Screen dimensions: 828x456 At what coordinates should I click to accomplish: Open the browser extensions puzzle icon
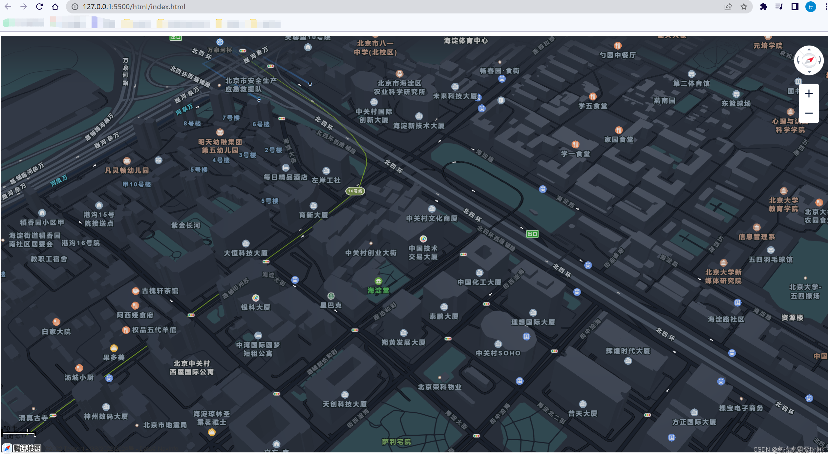click(x=763, y=7)
